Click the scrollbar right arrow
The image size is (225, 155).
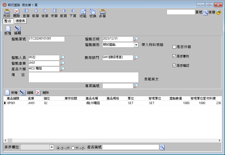tap(219, 141)
